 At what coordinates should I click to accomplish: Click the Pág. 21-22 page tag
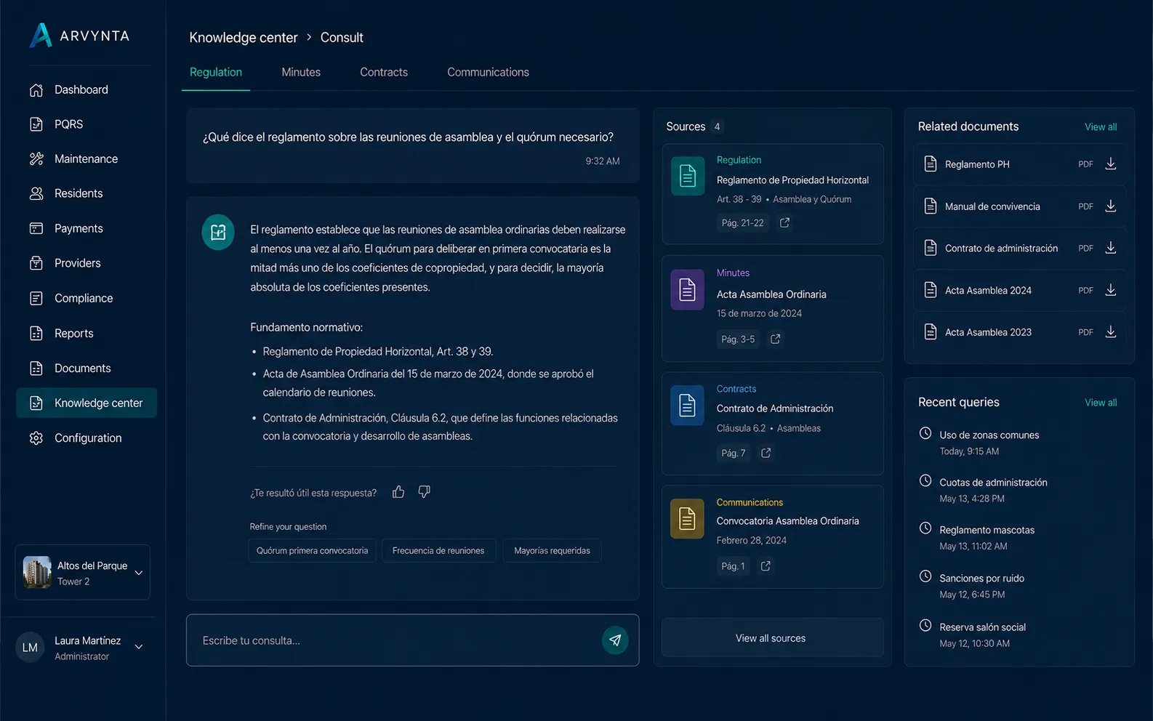click(742, 223)
